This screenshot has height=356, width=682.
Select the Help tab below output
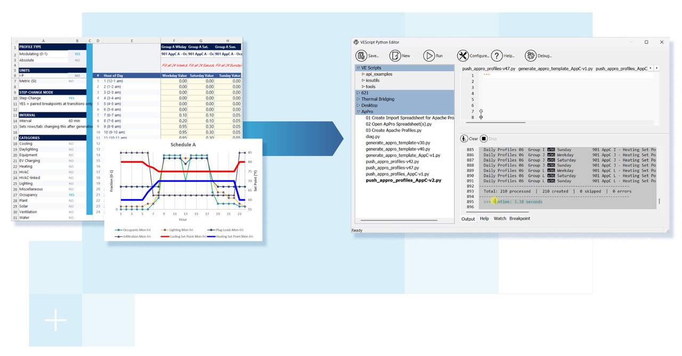pyautogui.click(x=484, y=219)
